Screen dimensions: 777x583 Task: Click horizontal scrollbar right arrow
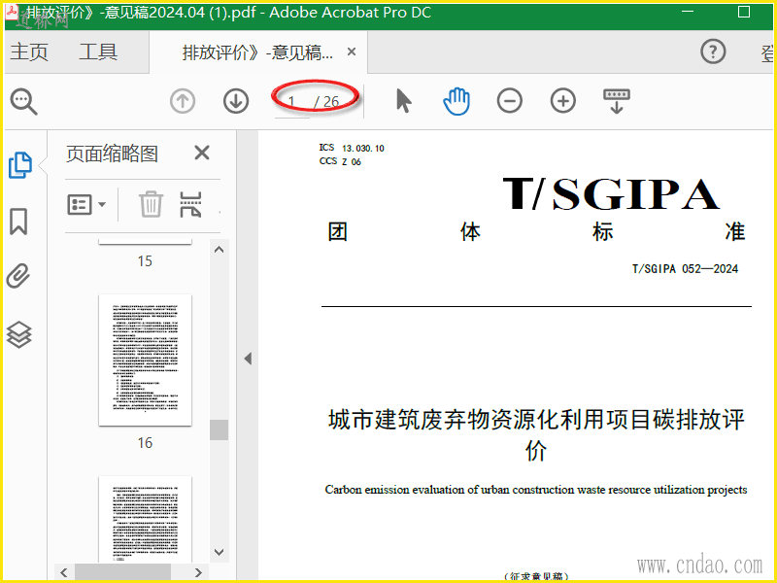pos(198,572)
